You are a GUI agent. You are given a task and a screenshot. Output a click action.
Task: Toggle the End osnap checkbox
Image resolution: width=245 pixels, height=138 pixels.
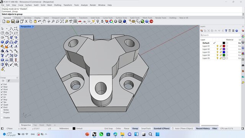coord(2,84)
